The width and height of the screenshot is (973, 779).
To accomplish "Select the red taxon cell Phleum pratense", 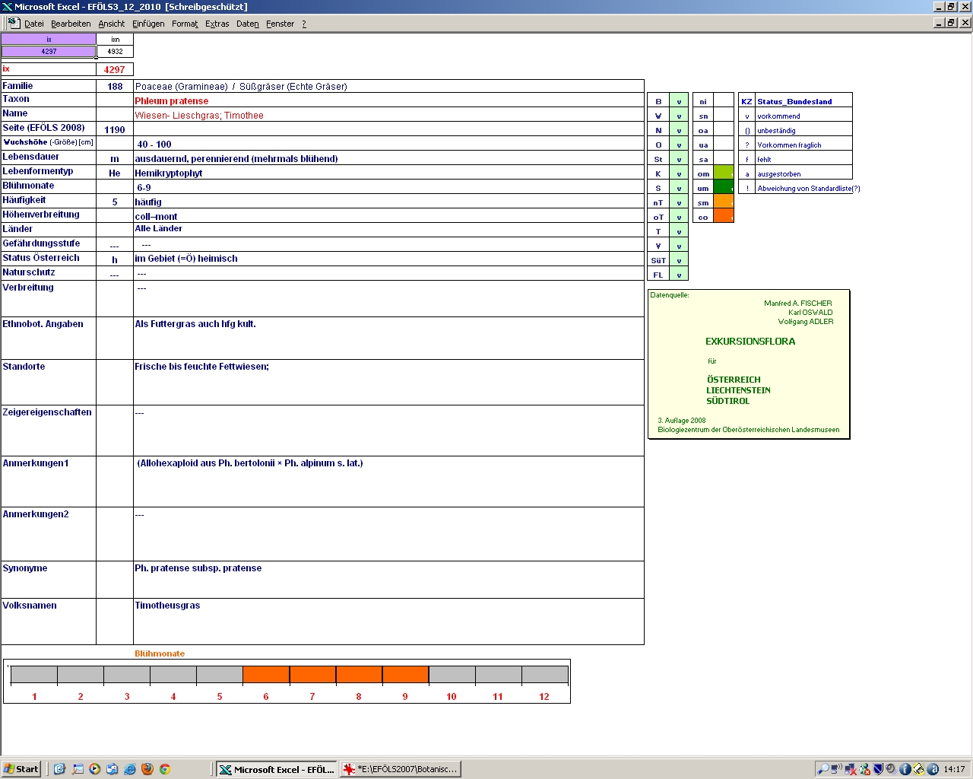I will (172, 101).
